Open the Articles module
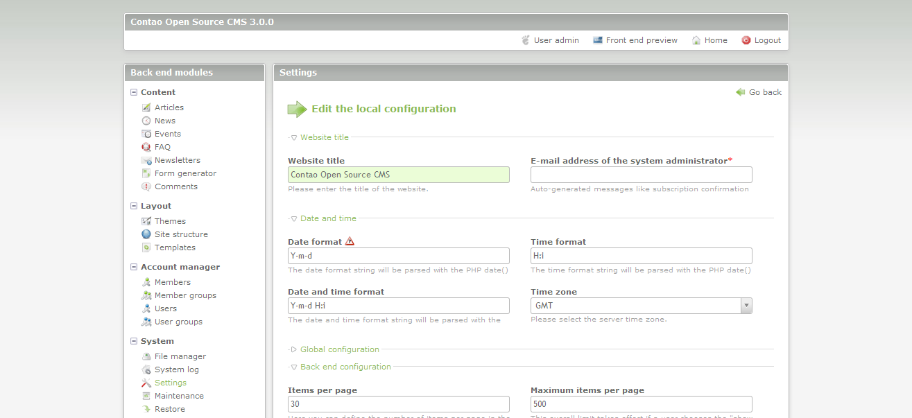 pyautogui.click(x=169, y=107)
